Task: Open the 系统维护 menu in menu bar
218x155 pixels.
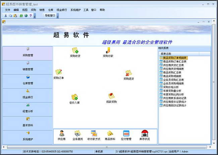Action: (x=75, y=10)
